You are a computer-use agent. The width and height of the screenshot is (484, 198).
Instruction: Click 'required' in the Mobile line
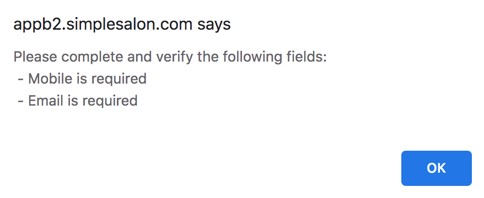(x=119, y=79)
